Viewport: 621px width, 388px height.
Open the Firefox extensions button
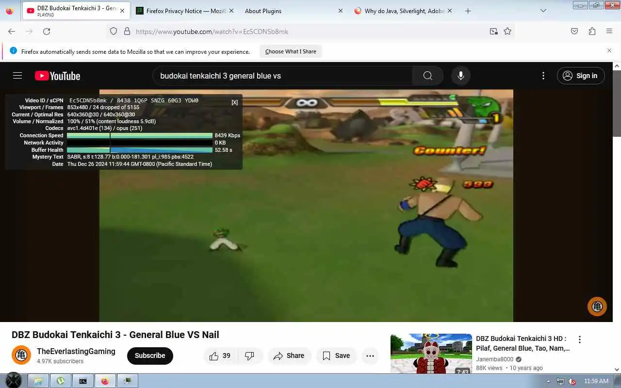tap(592, 31)
